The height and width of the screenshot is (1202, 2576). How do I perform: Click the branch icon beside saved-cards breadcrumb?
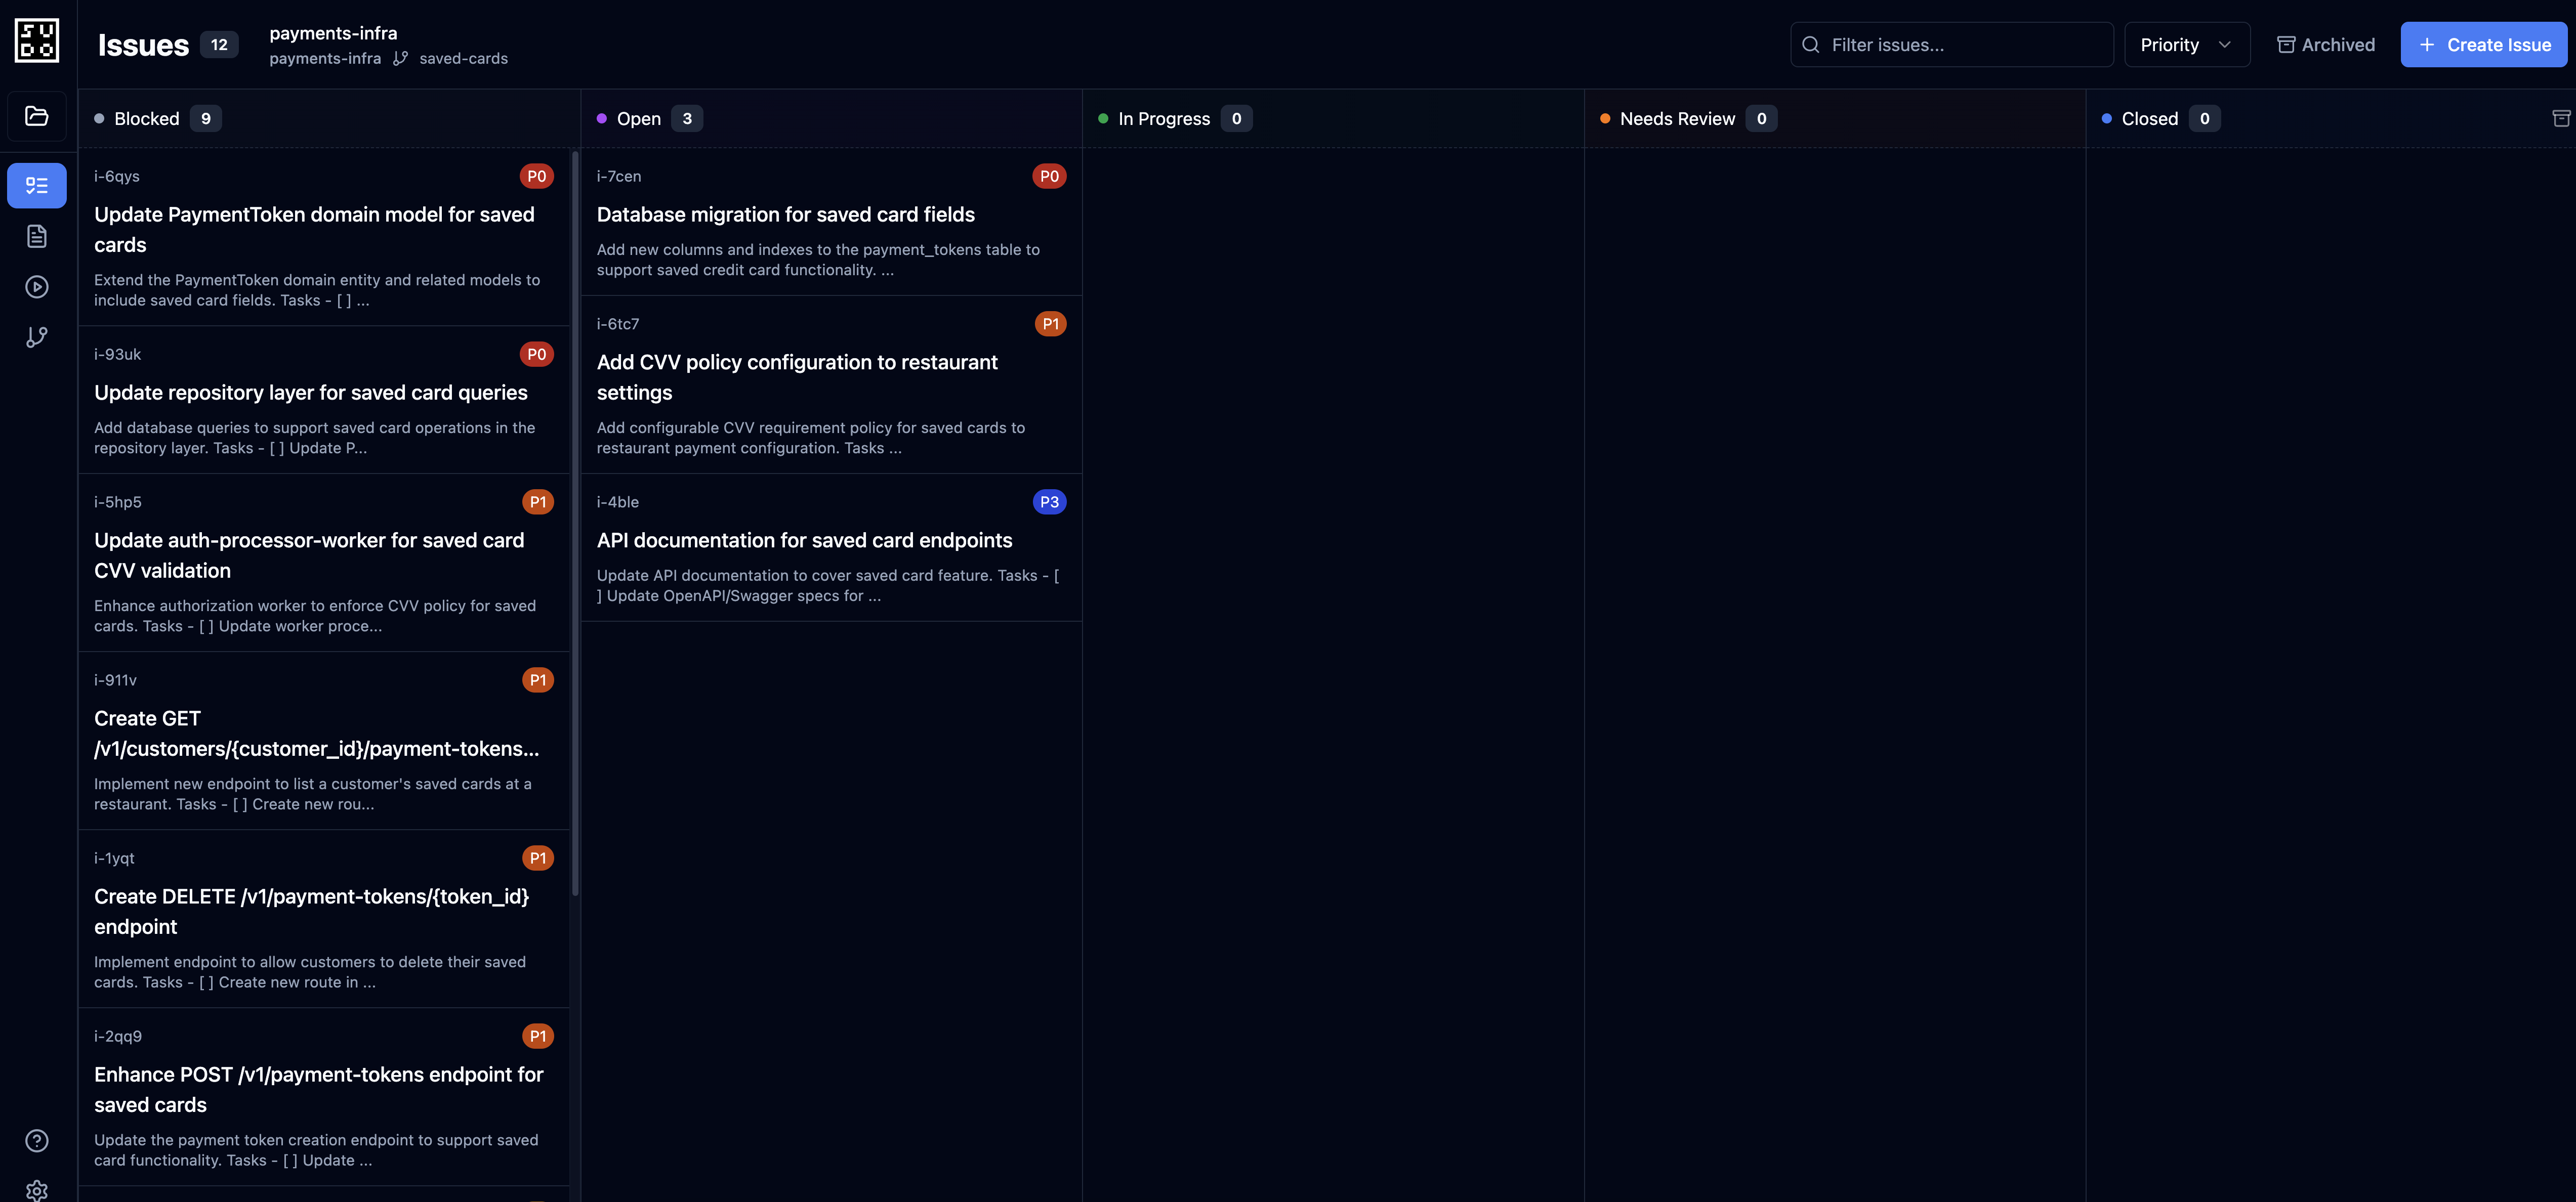tap(401, 58)
